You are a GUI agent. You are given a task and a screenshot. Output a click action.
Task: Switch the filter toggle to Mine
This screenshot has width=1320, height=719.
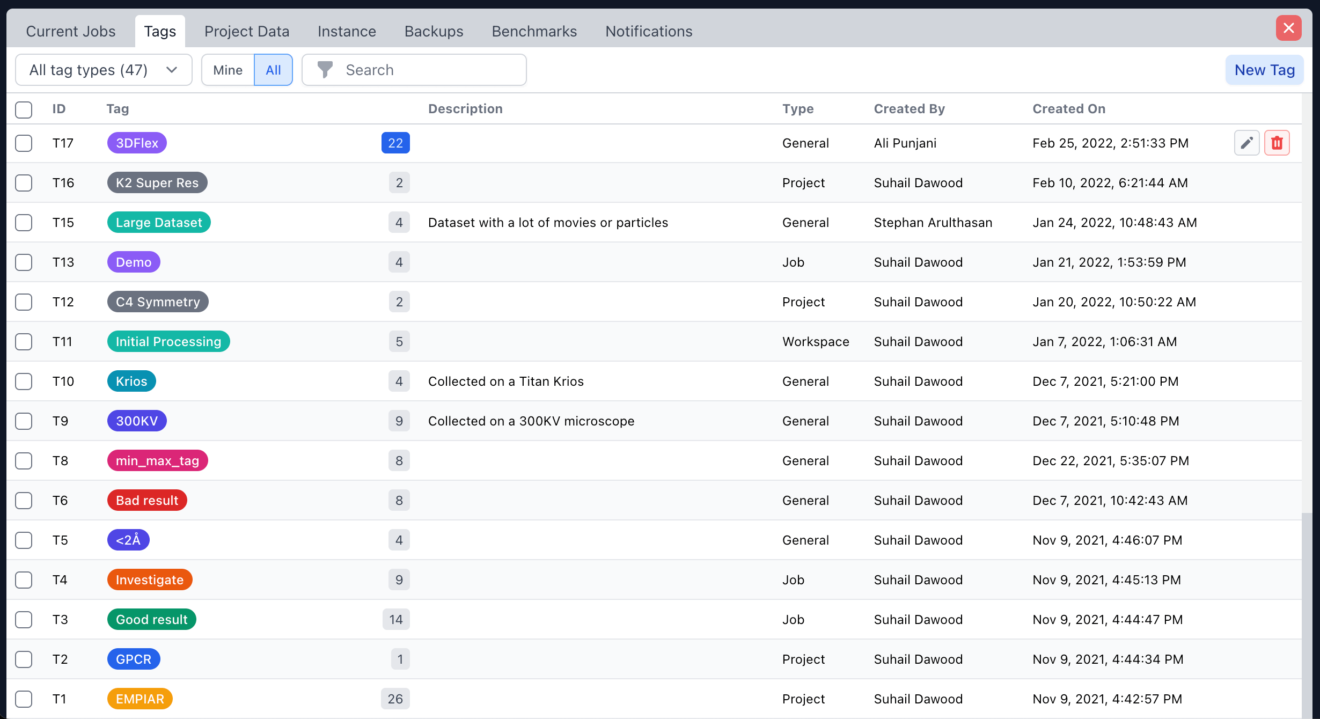228,70
